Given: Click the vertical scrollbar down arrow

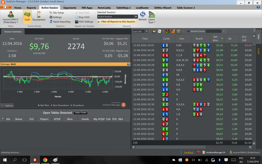Looking at the screenshot, I should click(254, 143).
